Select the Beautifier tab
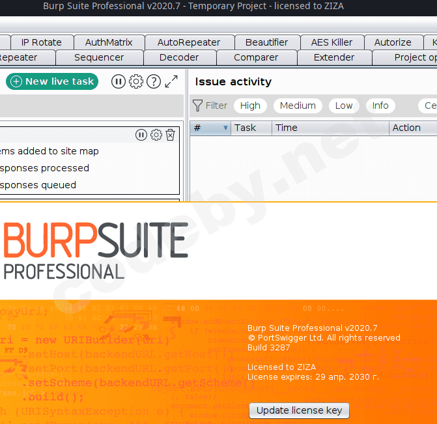 [x=267, y=42]
